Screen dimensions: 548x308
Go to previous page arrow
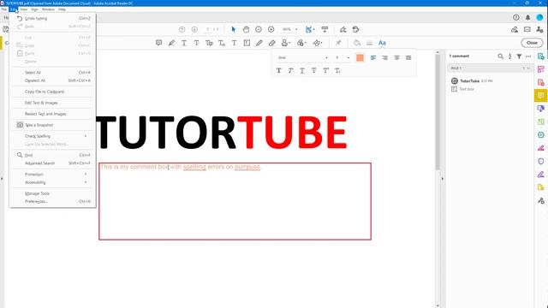click(182, 29)
